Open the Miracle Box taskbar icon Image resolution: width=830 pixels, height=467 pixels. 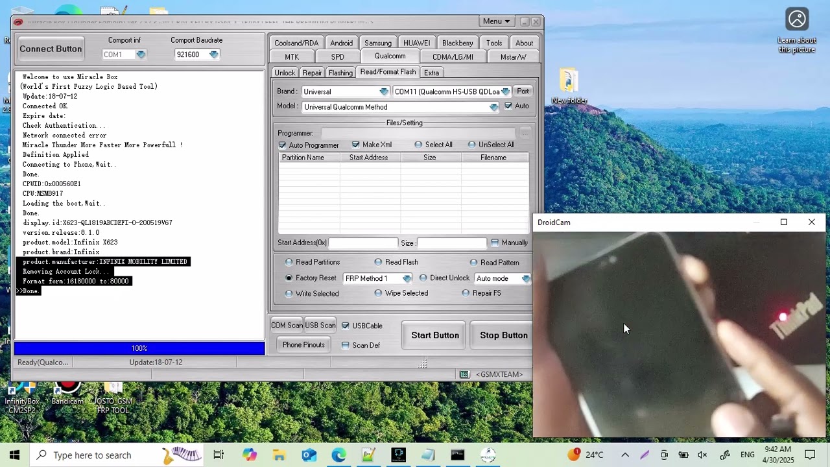point(488,455)
